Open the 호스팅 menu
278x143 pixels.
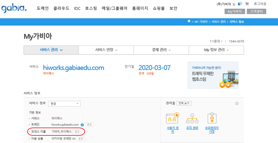pyautogui.click(x=91, y=8)
